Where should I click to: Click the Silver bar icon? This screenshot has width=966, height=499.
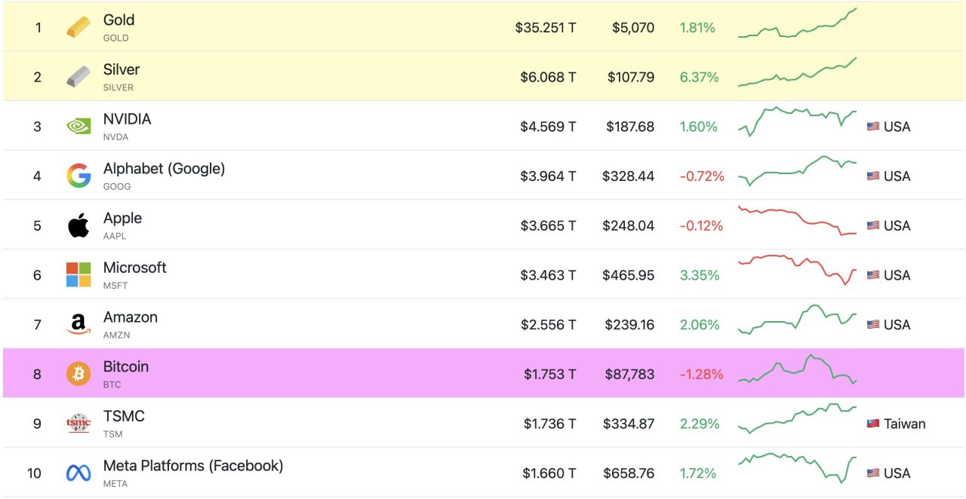click(78, 77)
